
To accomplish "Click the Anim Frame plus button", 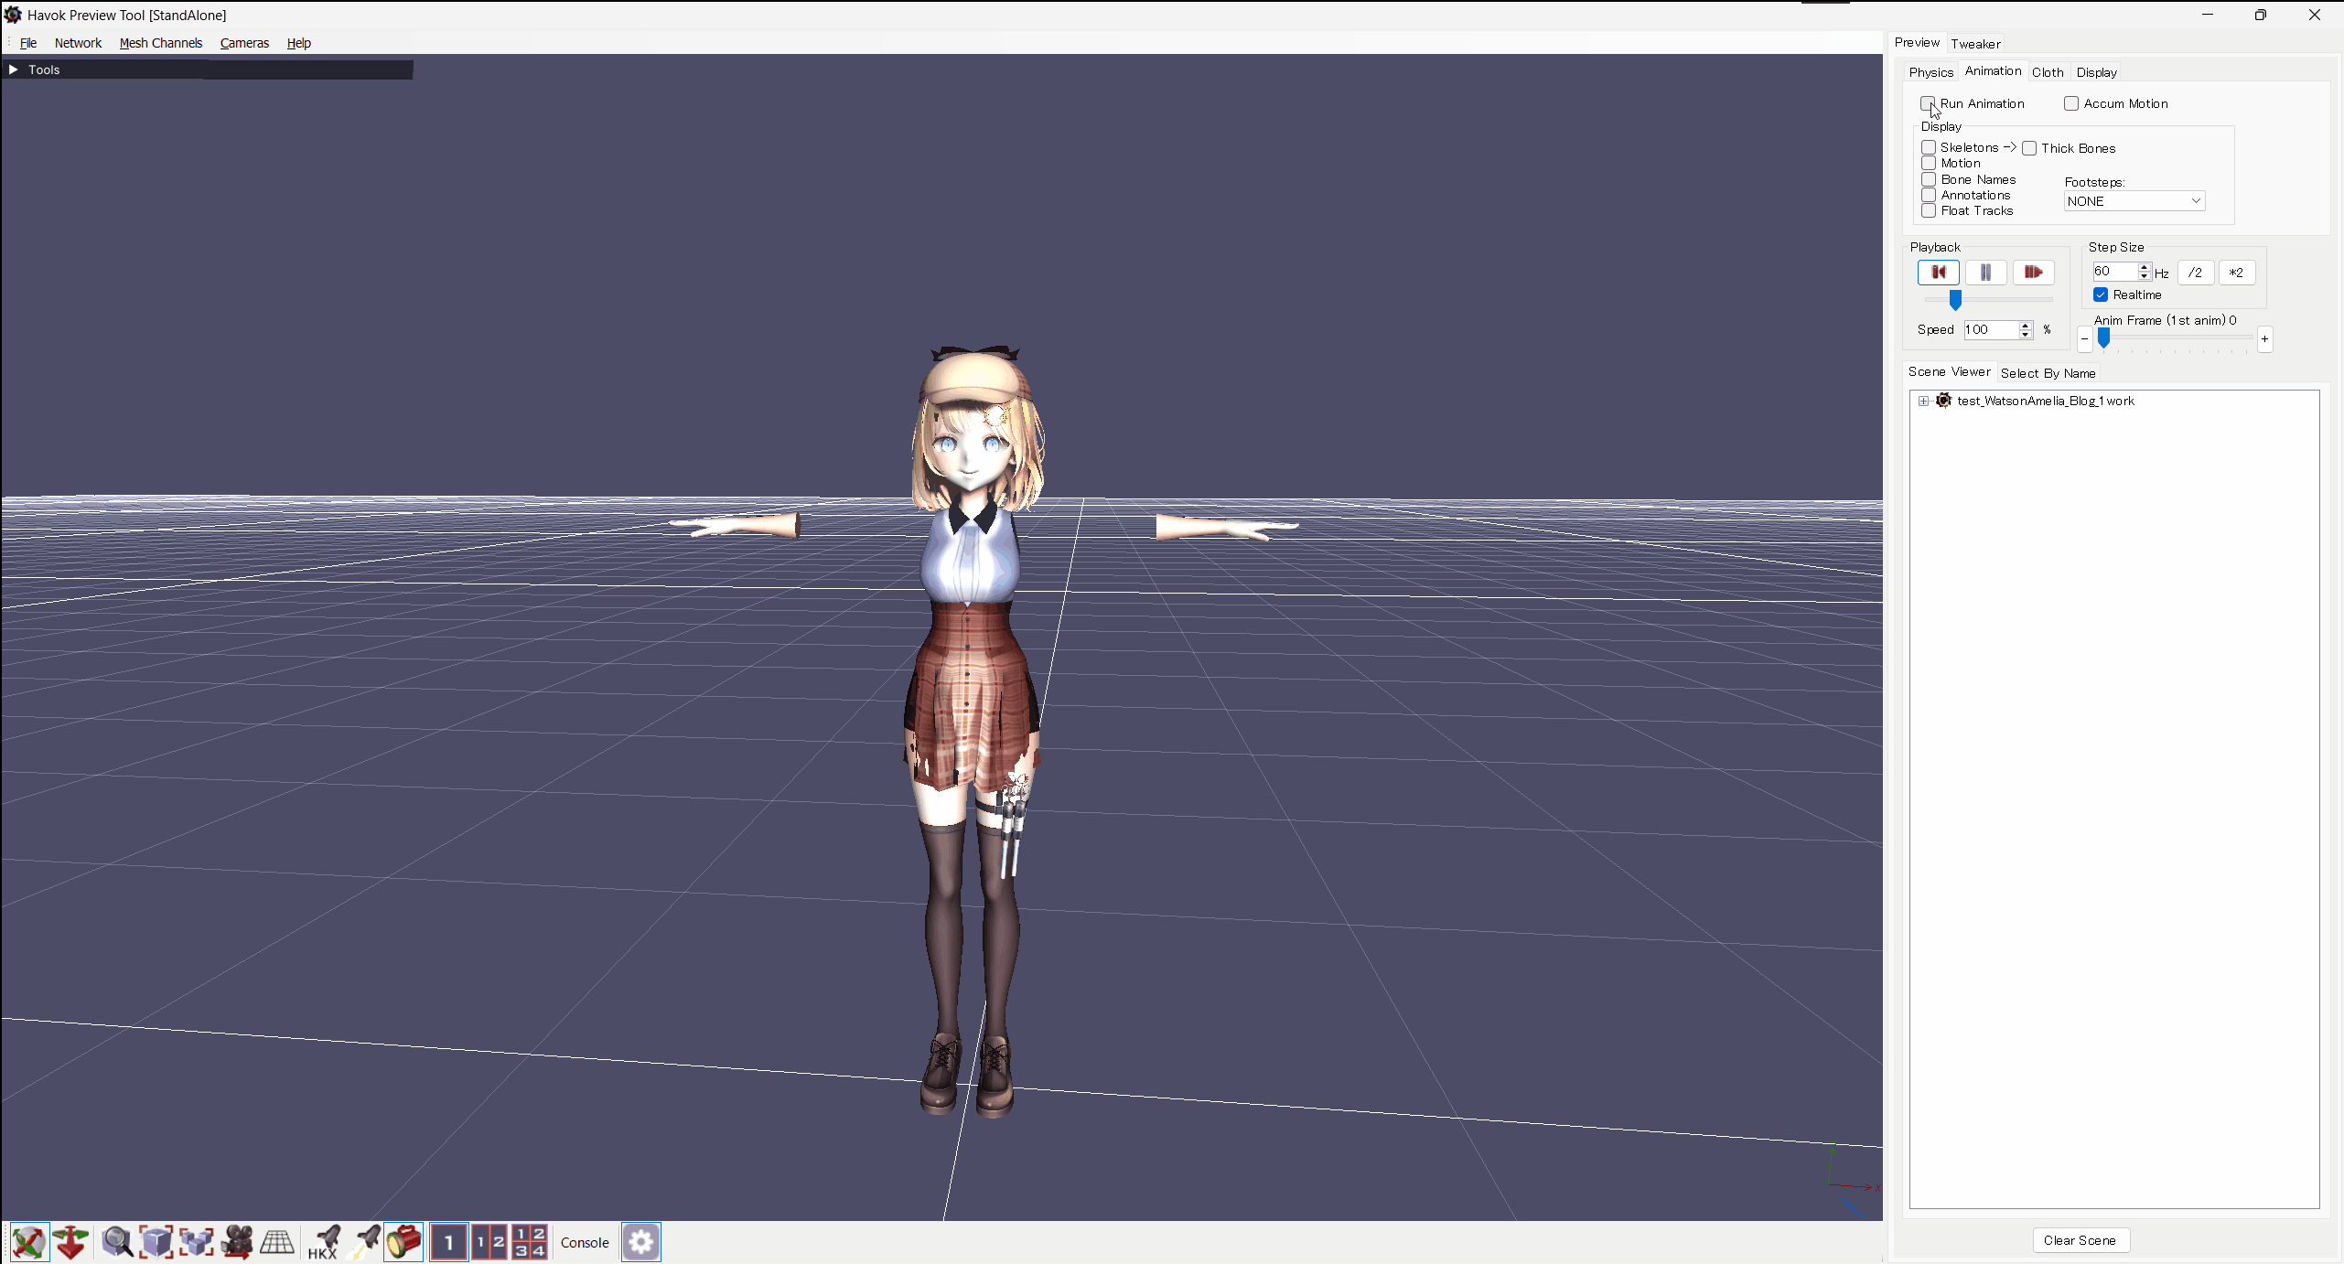I will 2264,339.
